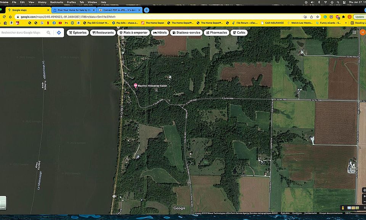Viewport: 366px width, 220px height.
Task: Reload the page with the refresh icon
Action: [x=4, y=17]
